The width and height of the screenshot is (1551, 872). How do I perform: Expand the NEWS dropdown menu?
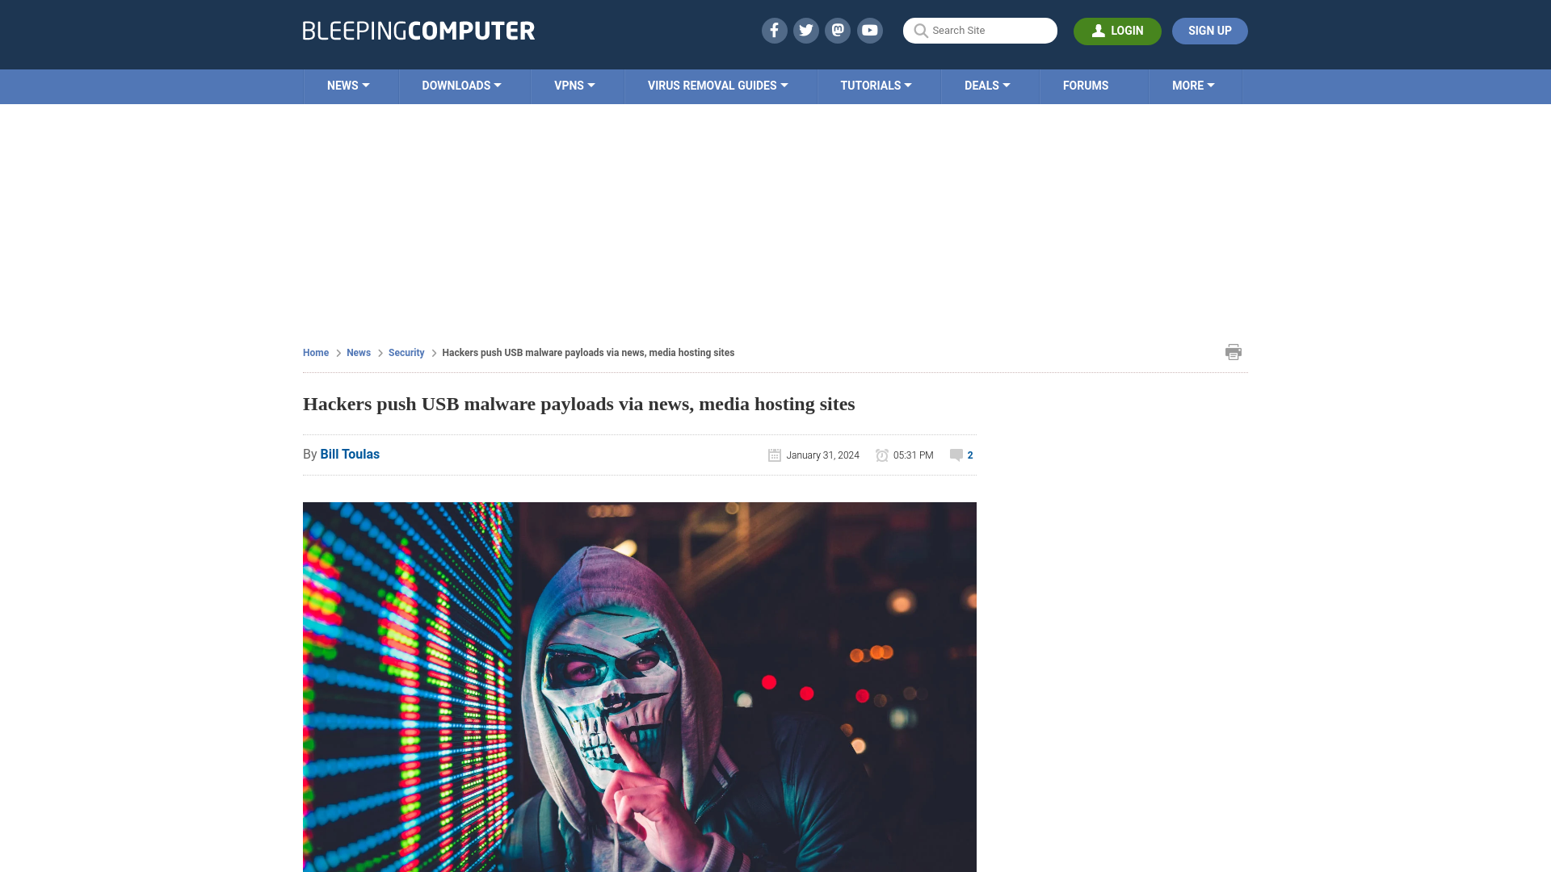348,85
